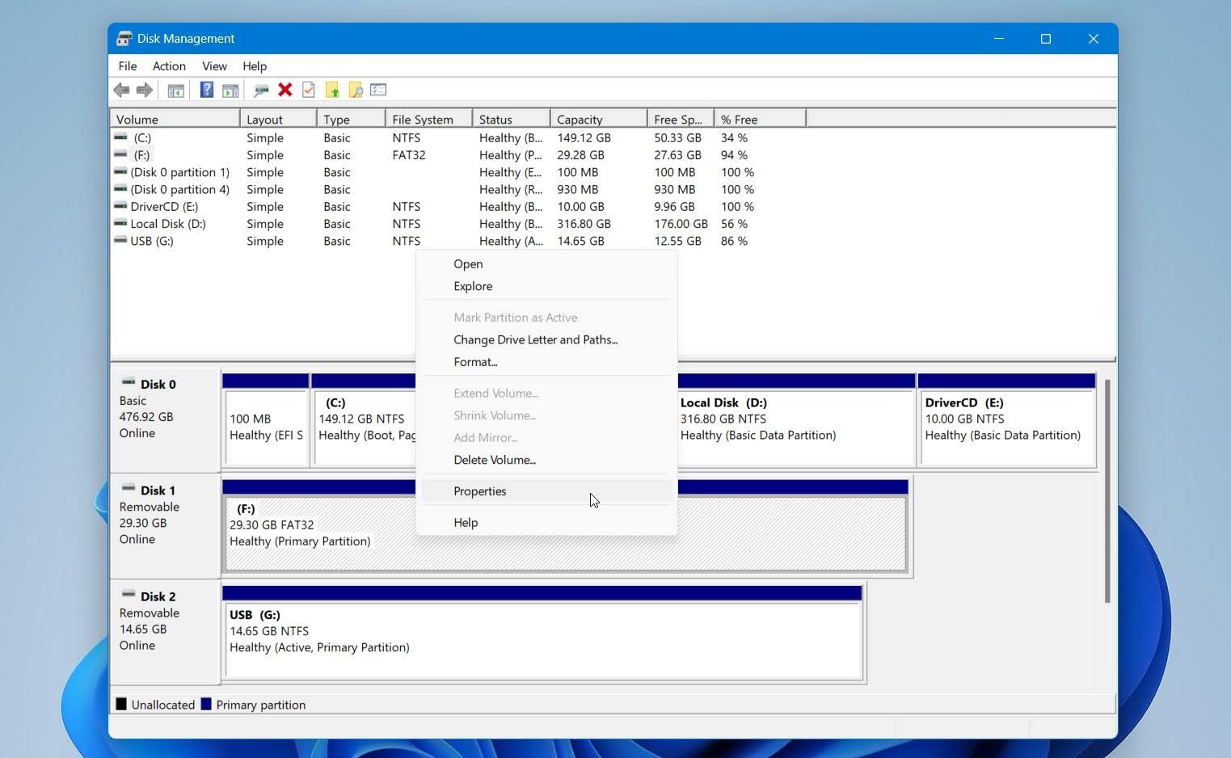Click the 86 % free cell
The width and height of the screenshot is (1231, 758).
point(734,241)
